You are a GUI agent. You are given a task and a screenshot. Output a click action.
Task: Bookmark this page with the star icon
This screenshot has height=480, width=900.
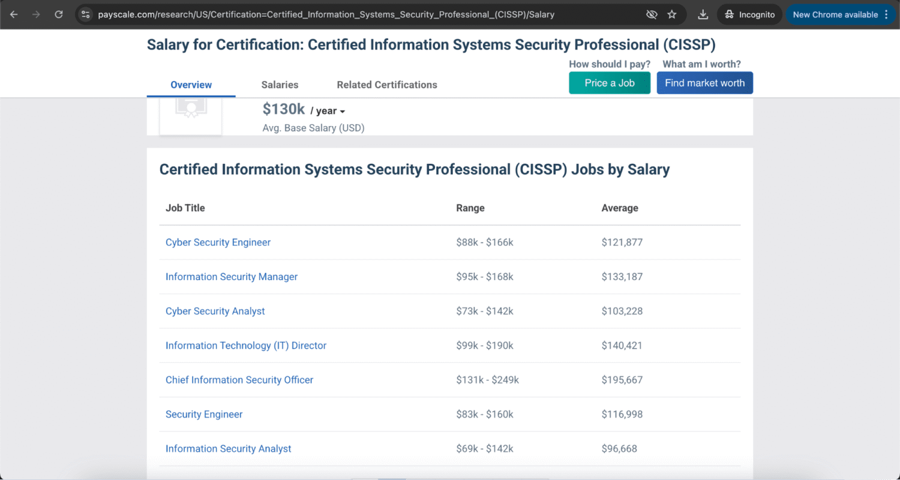(672, 14)
